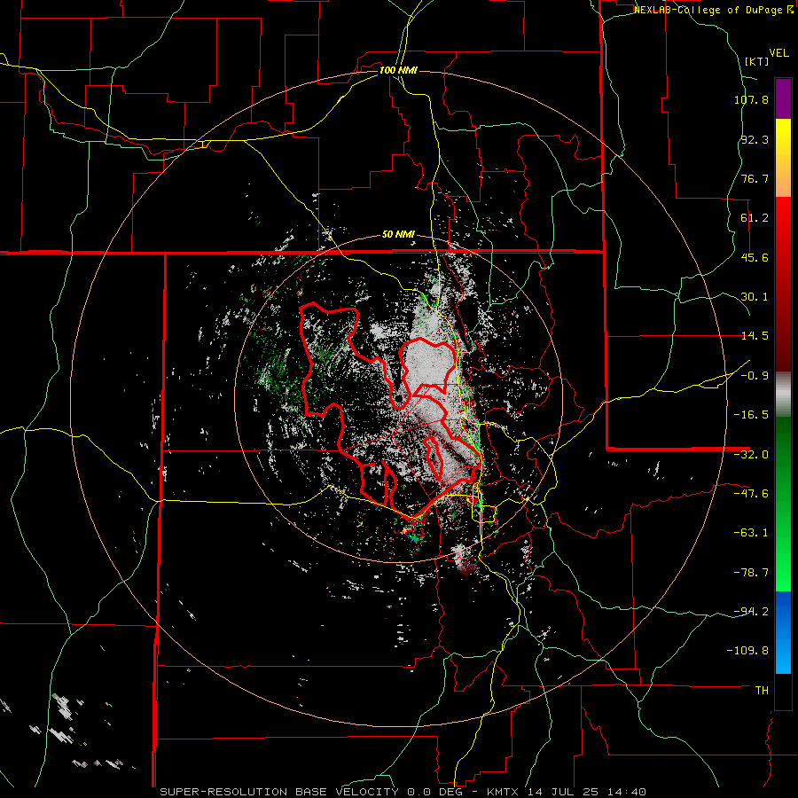This screenshot has height=798, width=798.
Task: Click the TH threshold label
Action: [x=762, y=691]
